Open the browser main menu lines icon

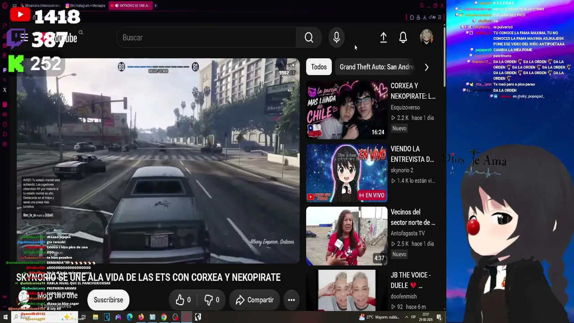[x=439, y=17]
